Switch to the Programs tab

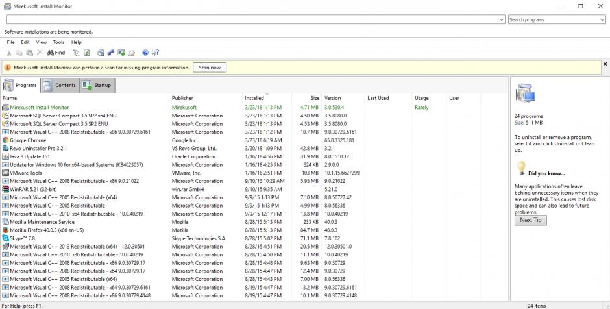[x=21, y=85]
